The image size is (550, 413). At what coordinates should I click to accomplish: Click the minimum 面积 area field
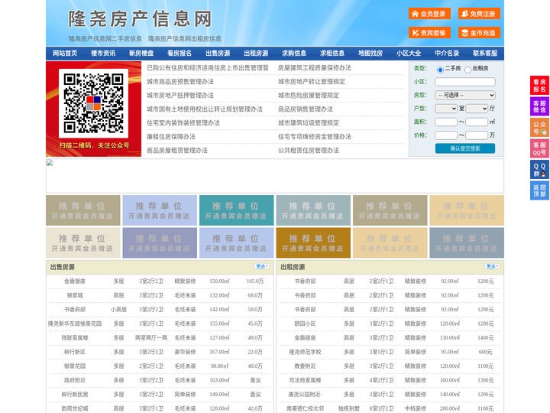tap(446, 122)
